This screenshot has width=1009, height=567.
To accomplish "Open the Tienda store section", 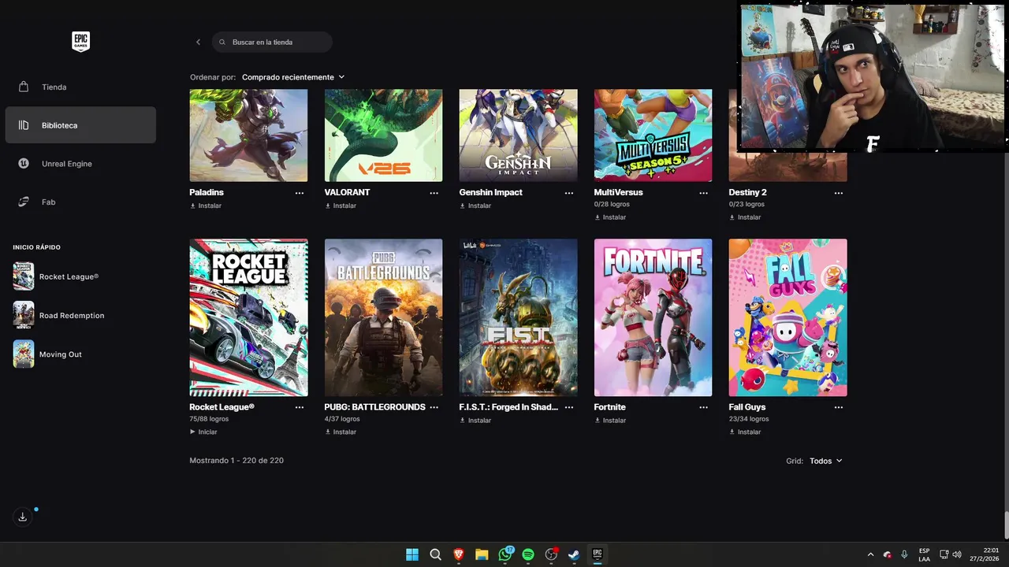I will (80, 87).
